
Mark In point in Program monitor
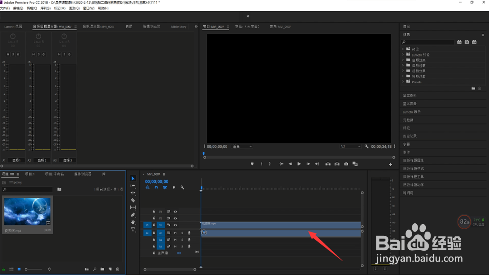(262, 164)
